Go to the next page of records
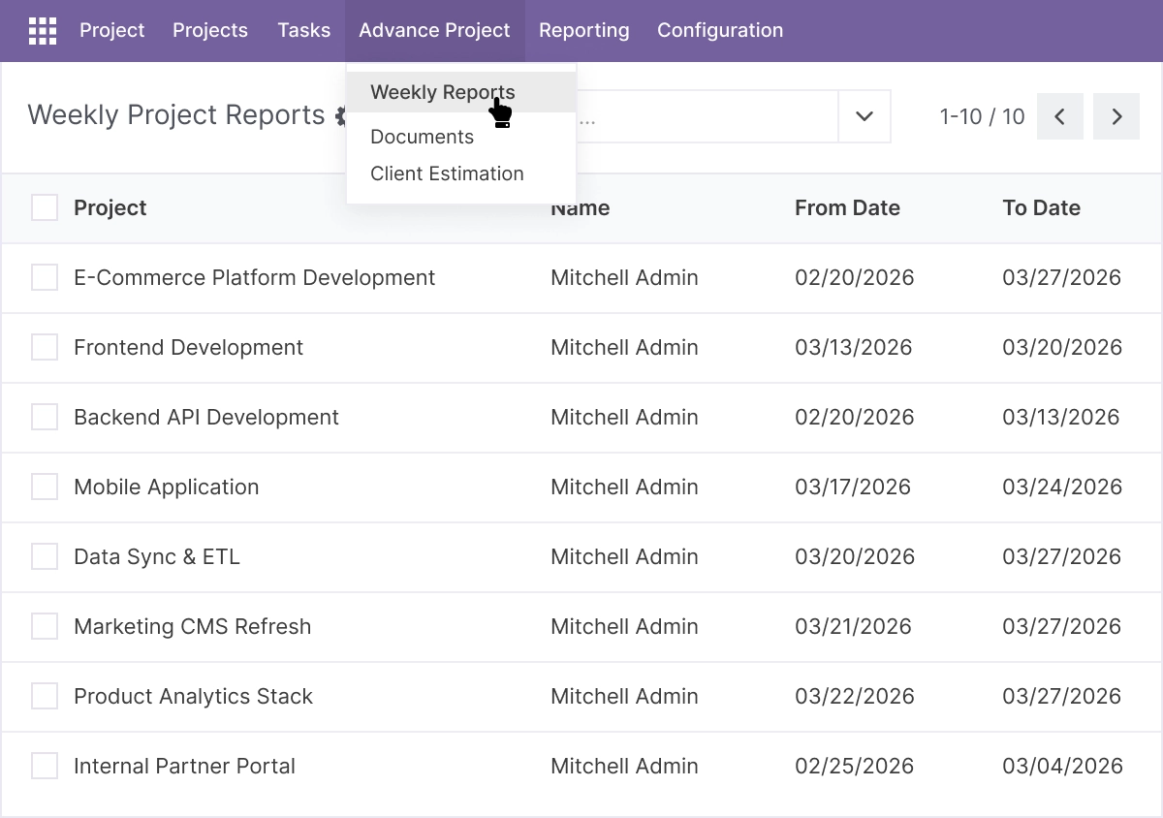The image size is (1163, 818). point(1116,116)
